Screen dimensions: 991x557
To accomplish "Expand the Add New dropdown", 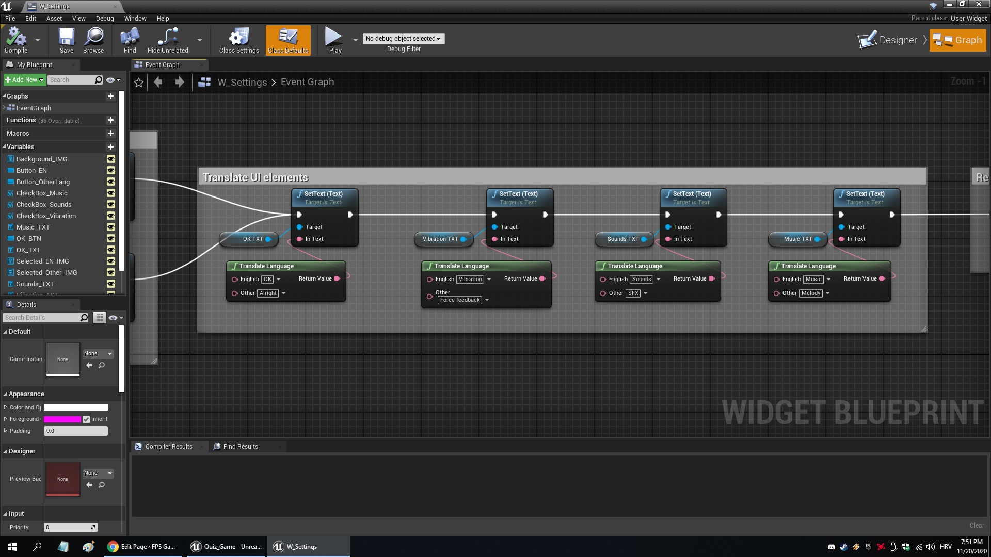I will pos(24,80).
